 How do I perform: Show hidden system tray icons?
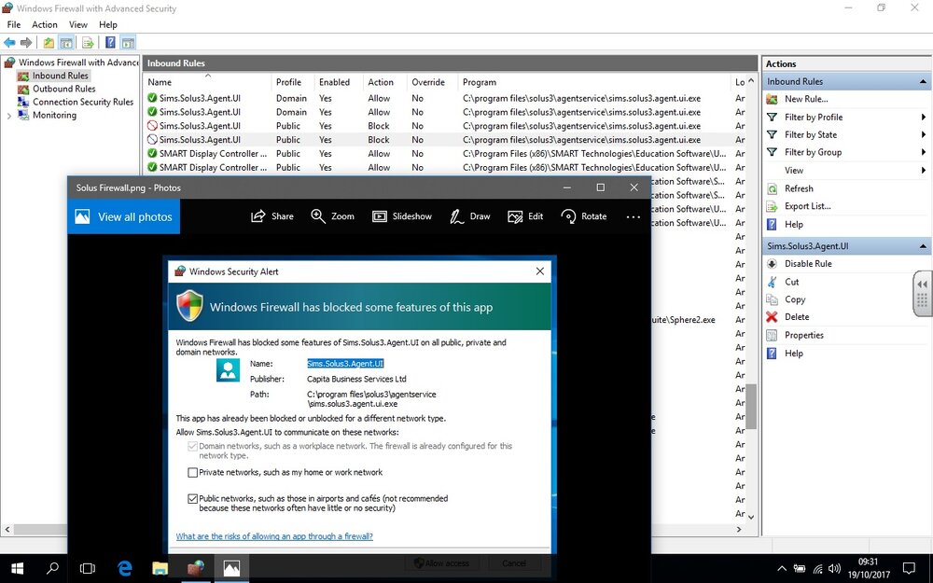pos(782,569)
